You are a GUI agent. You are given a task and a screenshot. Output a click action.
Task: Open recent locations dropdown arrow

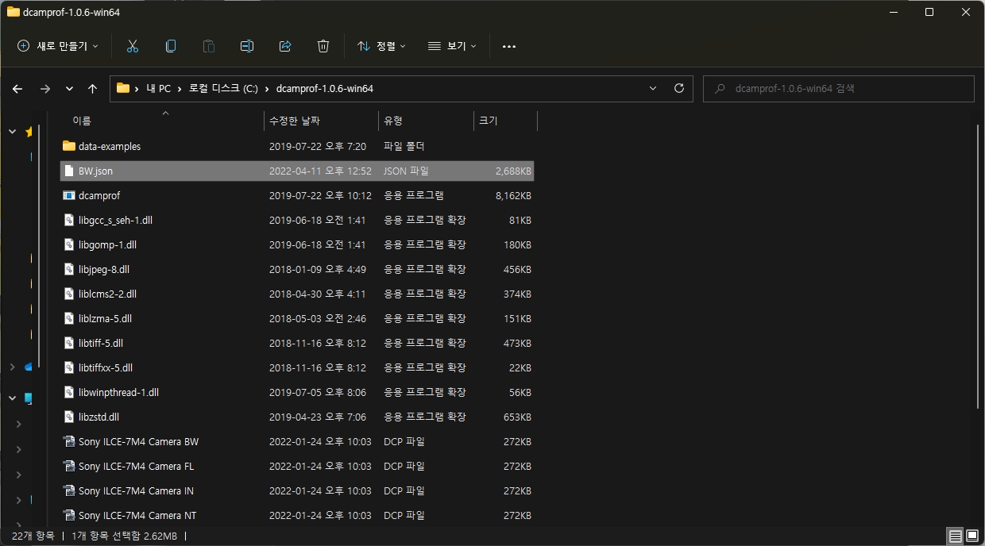pos(69,89)
